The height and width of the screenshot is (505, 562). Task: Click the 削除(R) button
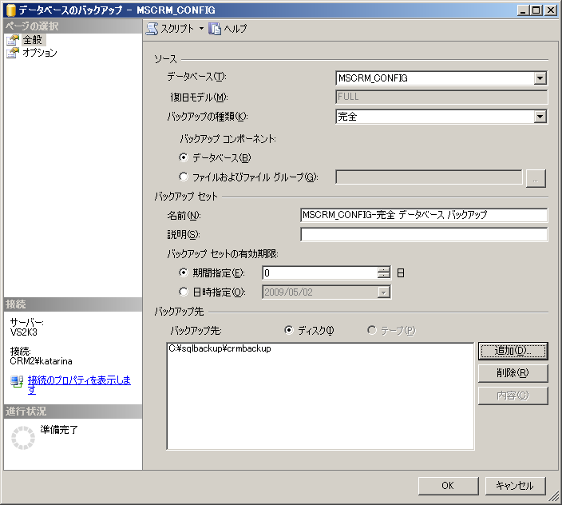tap(513, 373)
